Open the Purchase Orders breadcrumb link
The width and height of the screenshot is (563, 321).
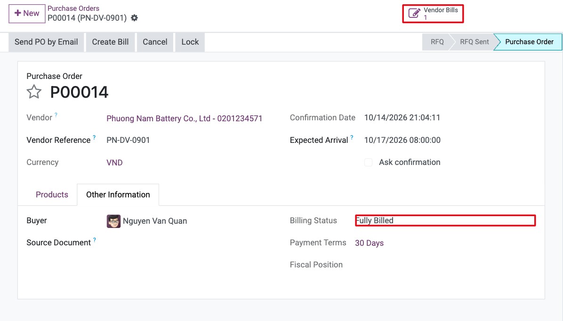pyautogui.click(x=73, y=8)
